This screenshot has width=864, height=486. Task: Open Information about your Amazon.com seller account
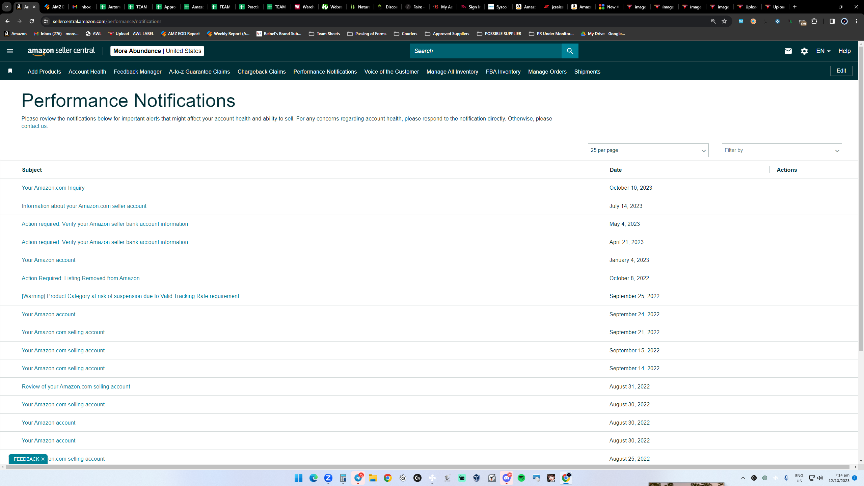[84, 206]
